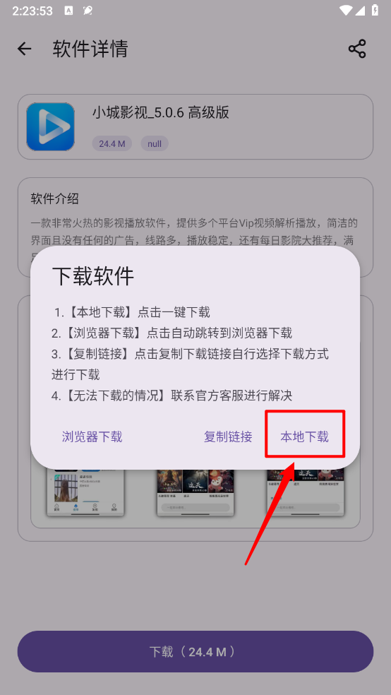Tap the back arrow icon
The width and height of the screenshot is (391, 695).
25,49
